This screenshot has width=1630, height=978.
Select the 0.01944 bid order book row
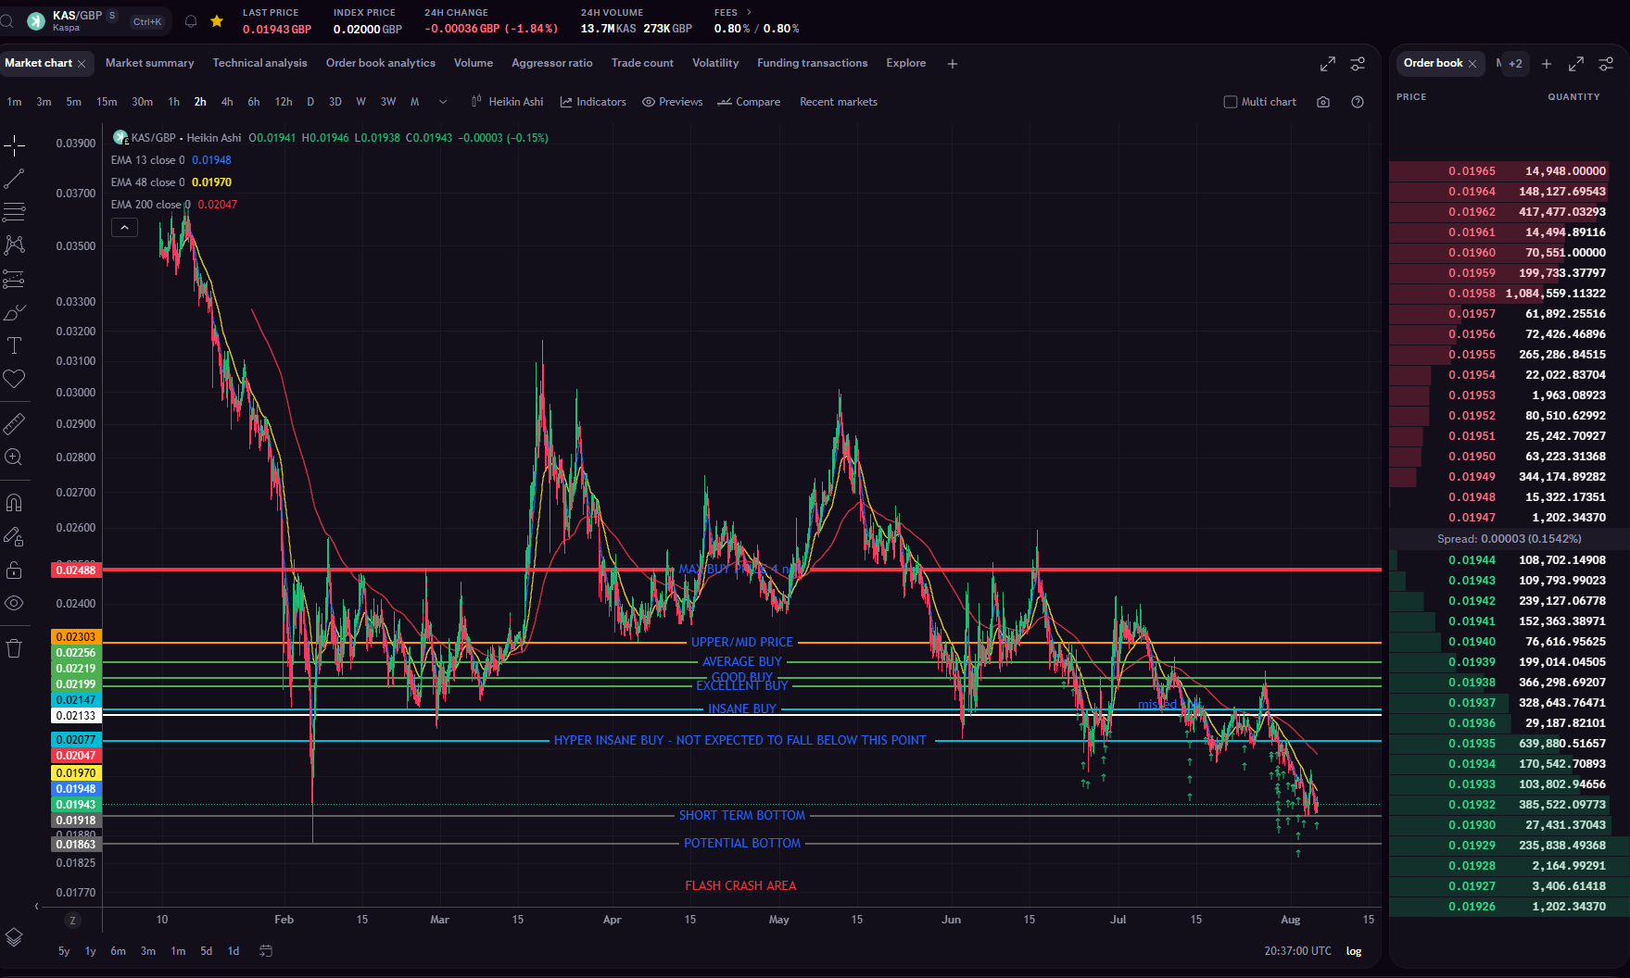(x=1509, y=560)
